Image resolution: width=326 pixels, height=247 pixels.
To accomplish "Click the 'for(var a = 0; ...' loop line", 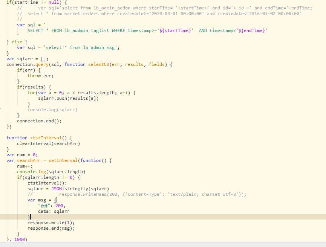I will click(x=81, y=93).
